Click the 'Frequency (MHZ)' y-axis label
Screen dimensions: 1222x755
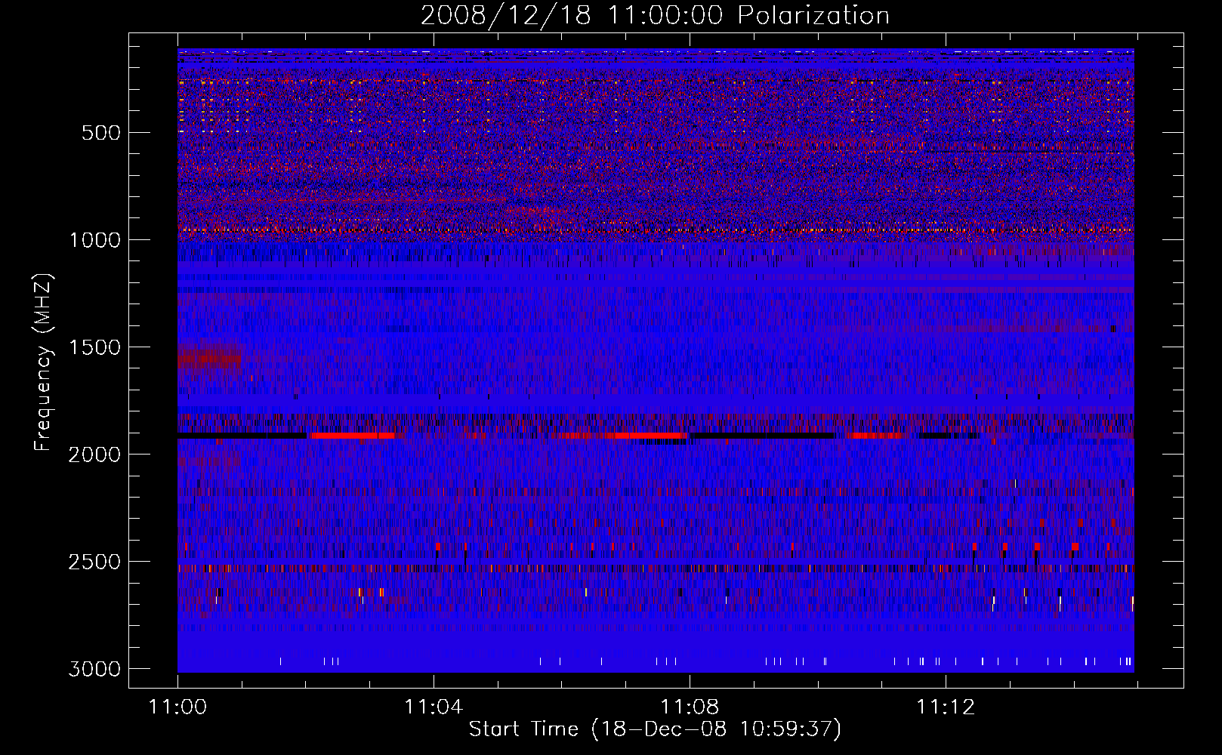click(44, 362)
